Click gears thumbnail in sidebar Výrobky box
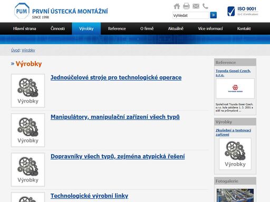 [x=235, y=154]
